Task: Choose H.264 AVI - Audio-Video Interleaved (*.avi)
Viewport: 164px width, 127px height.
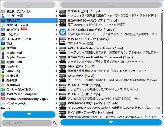Action: coord(110,60)
